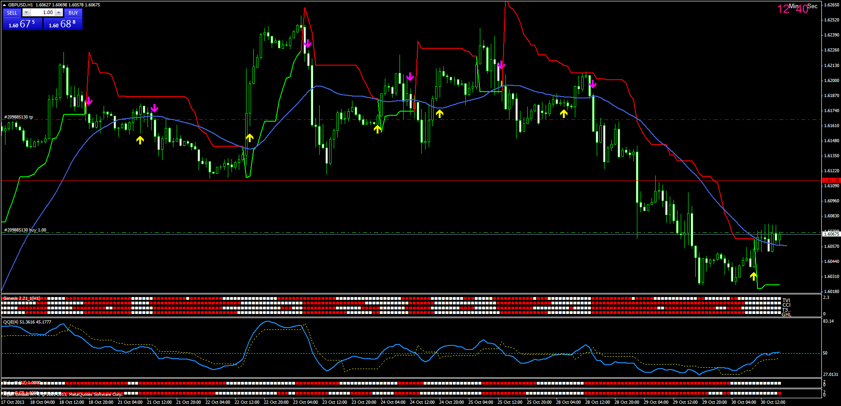Image resolution: width=841 pixels, height=406 pixels.
Task: Click the SELL button
Action: click(12, 13)
